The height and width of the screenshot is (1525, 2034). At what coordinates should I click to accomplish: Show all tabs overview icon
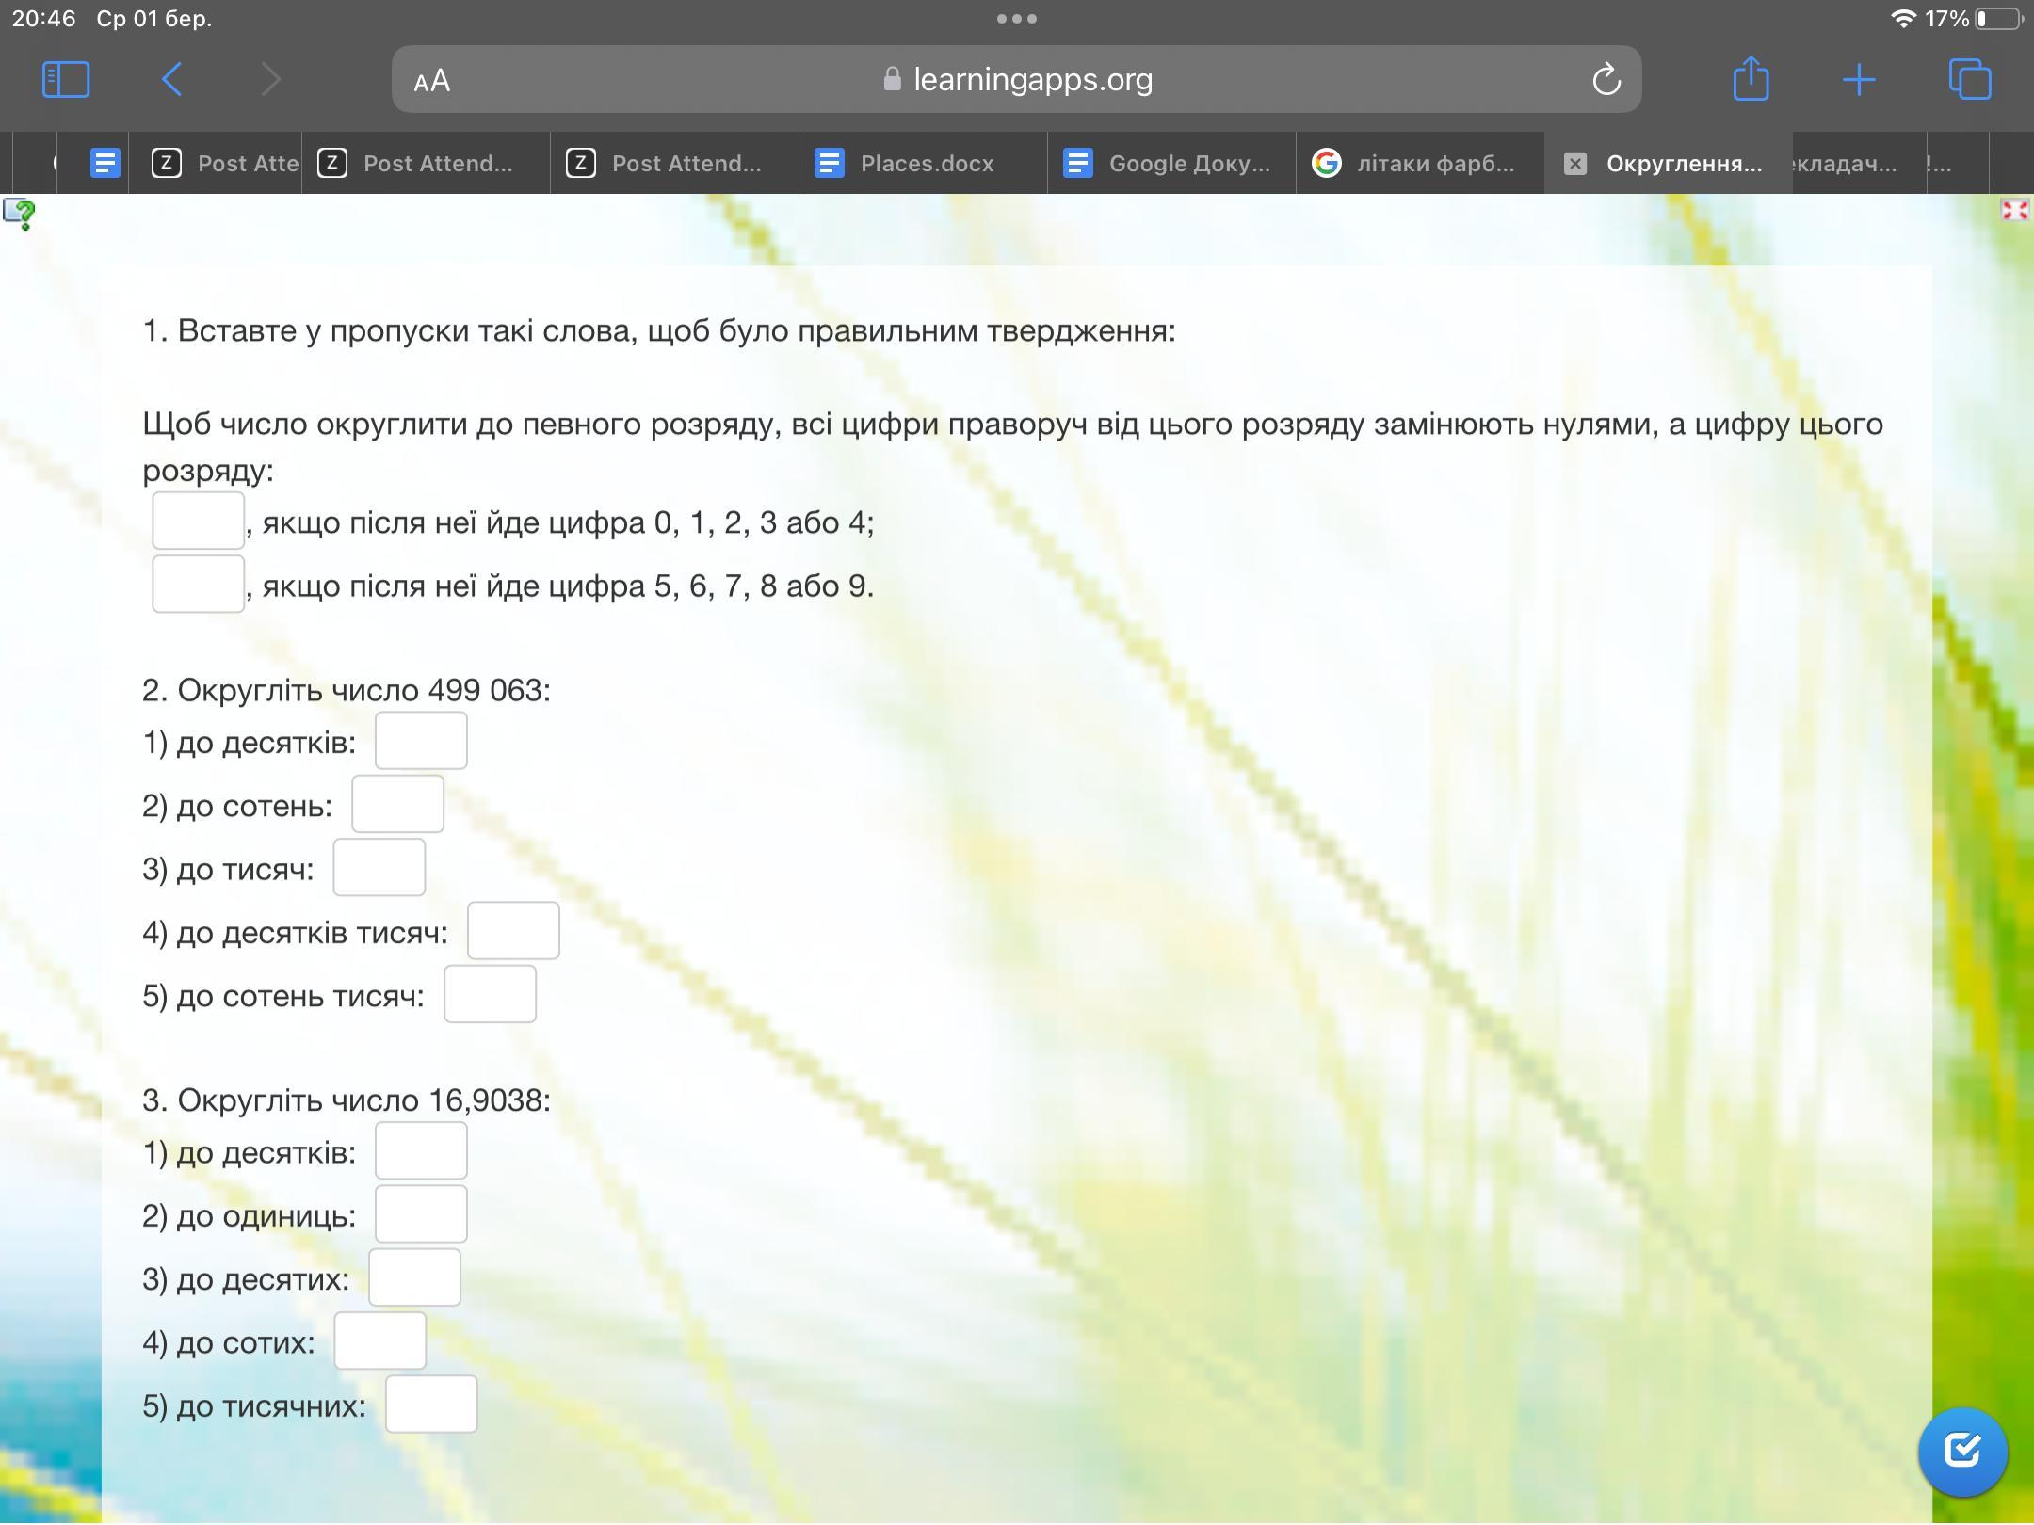point(1969,79)
